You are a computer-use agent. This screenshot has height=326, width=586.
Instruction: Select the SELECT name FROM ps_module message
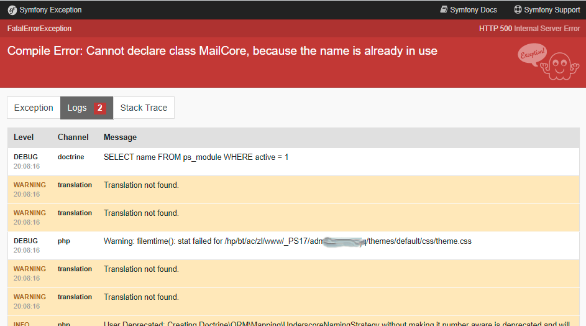pyautogui.click(x=196, y=157)
